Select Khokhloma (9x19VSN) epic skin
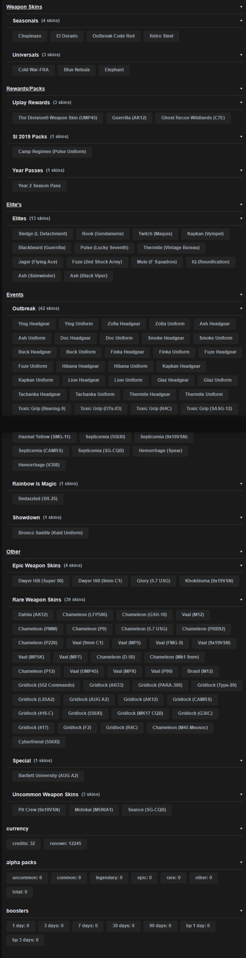246x958 pixels. (209, 581)
